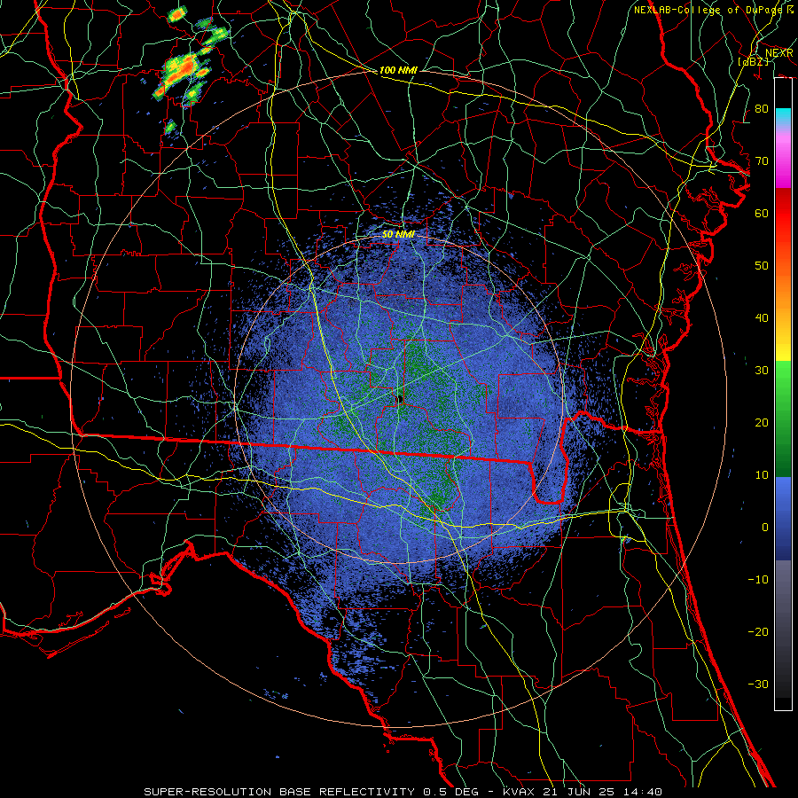Select the -10 dBZ scale value
798x798 pixels.
(x=758, y=580)
